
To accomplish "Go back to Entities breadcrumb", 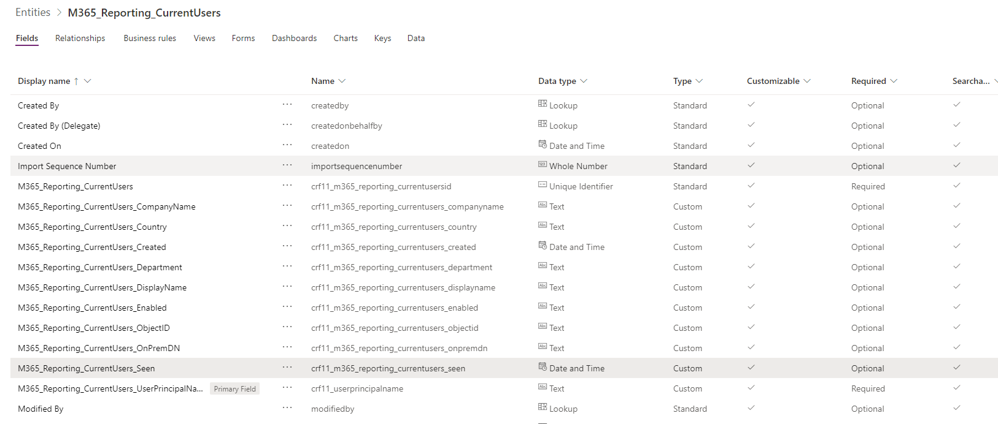I will point(33,12).
